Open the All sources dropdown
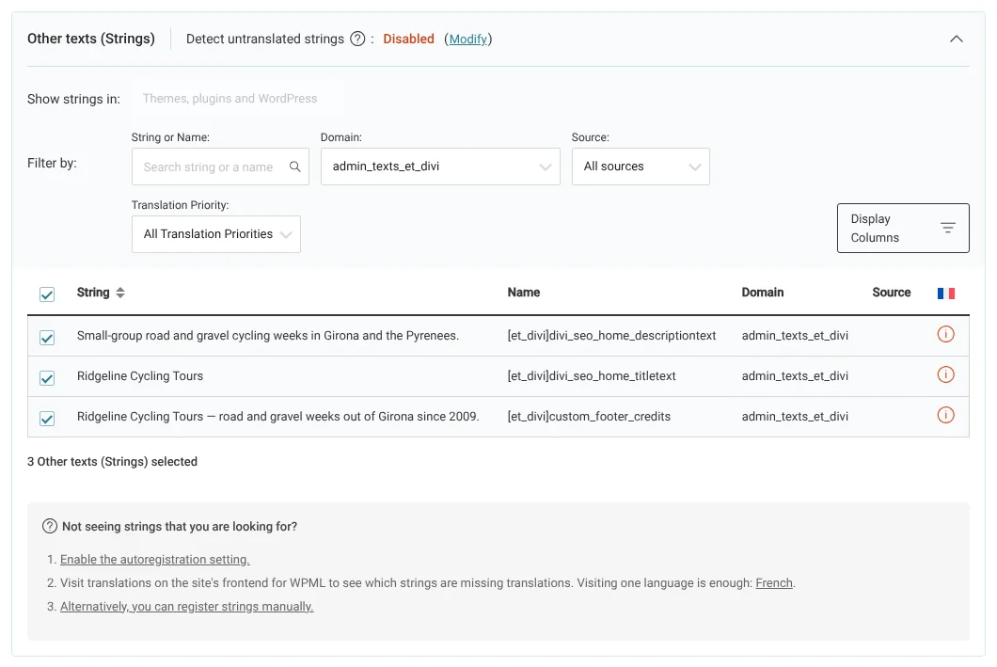This screenshot has width=997, height=667. (x=641, y=167)
